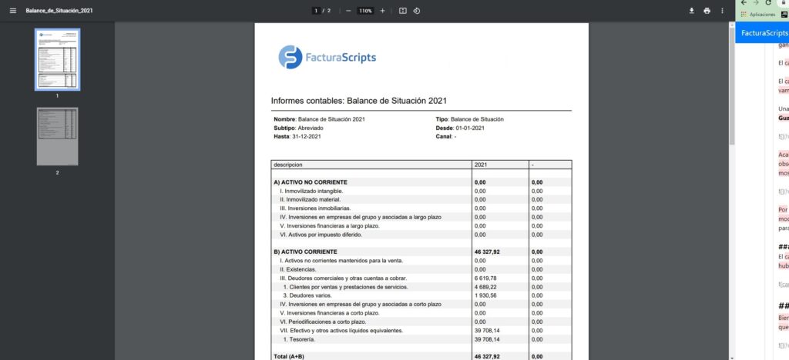Click the zoom out minus icon
Image resolution: width=789 pixels, height=360 pixels.
348,11
